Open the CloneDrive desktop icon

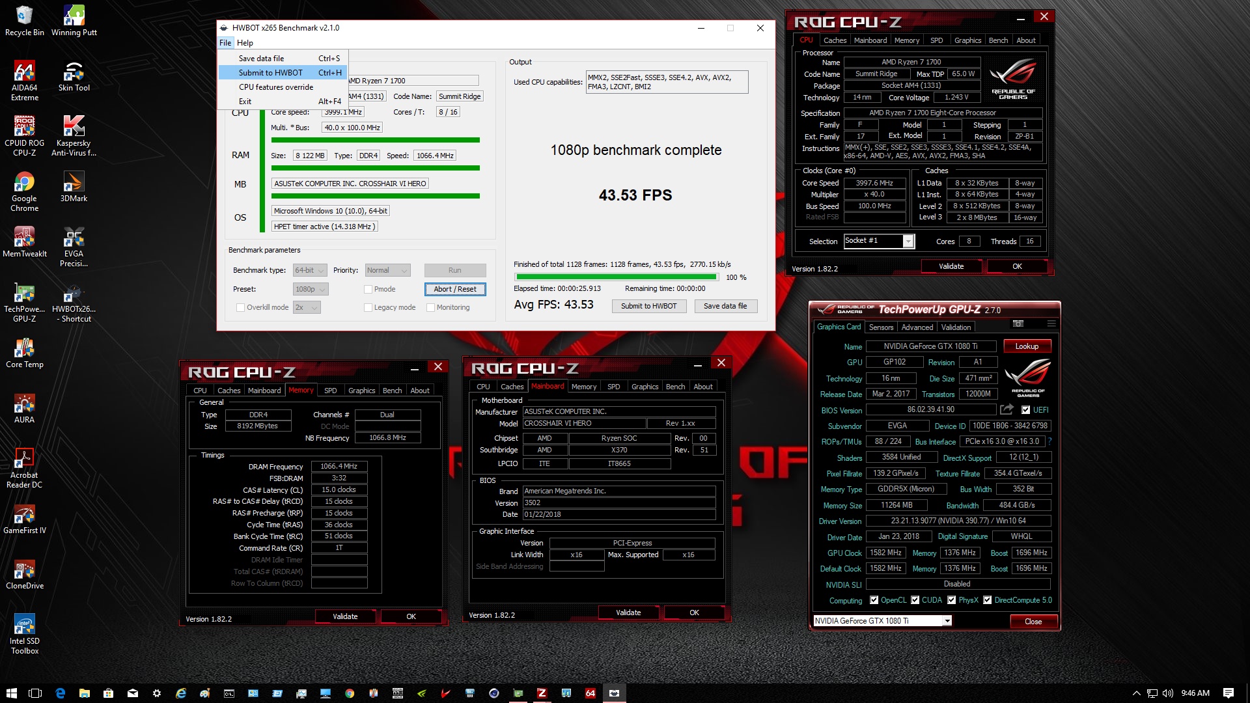click(x=25, y=574)
